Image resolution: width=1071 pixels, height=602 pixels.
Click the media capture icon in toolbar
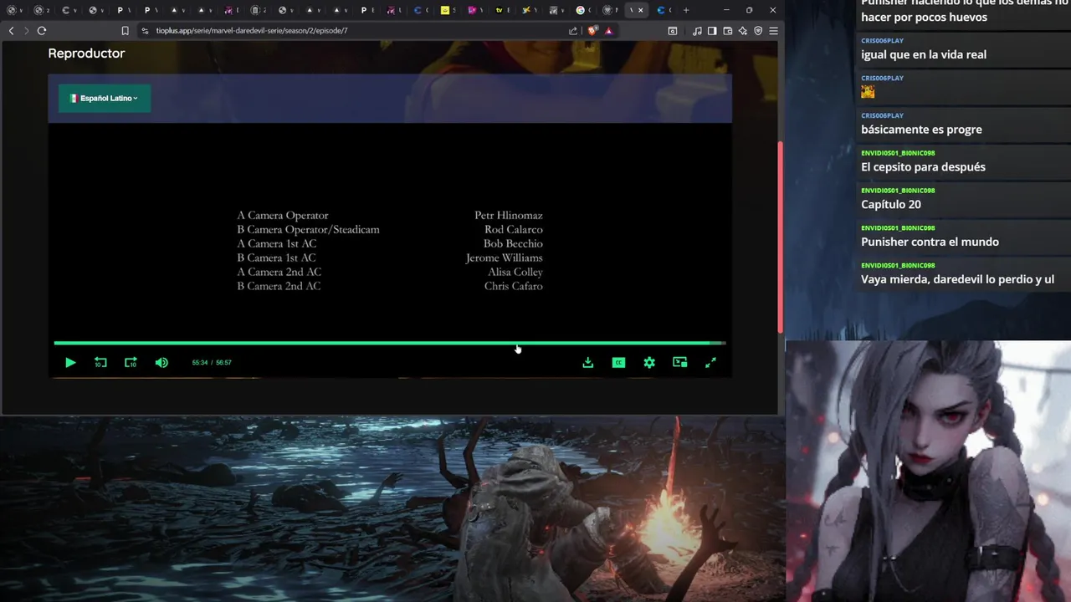673,31
